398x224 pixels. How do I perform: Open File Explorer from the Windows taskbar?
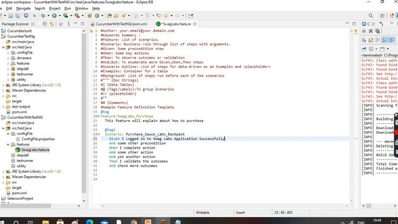pyautogui.click(x=45, y=222)
